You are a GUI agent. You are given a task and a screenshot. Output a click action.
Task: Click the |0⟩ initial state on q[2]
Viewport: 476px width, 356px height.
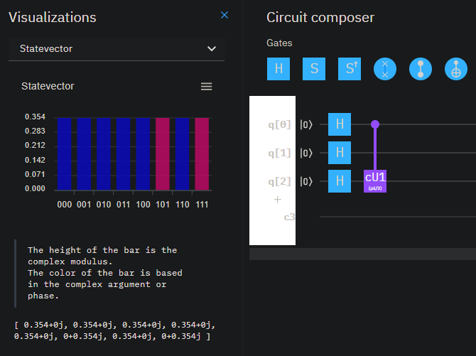point(306,182)
